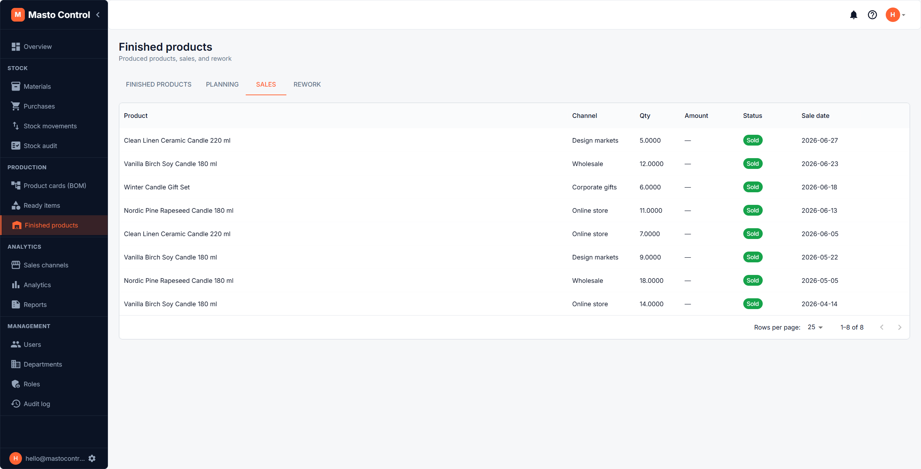Sort by Qty column header
Viewport: 921px width, 469px height.
(x=645, y=116)
